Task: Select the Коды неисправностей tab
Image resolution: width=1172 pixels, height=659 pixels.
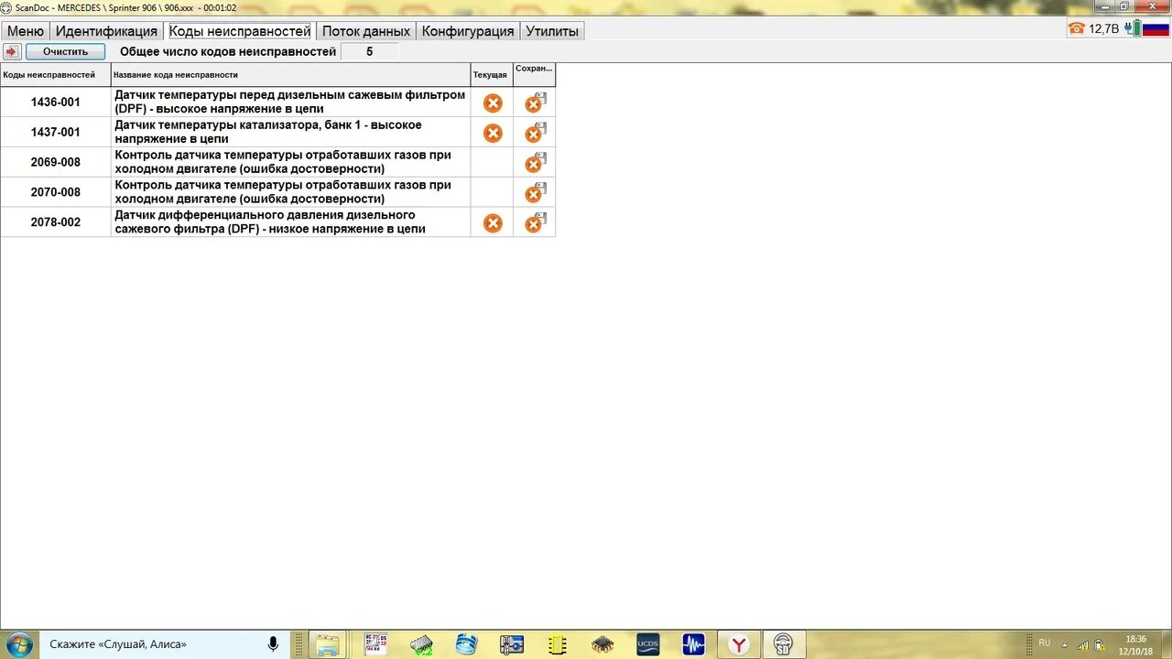Action: (x=240, y=31)
